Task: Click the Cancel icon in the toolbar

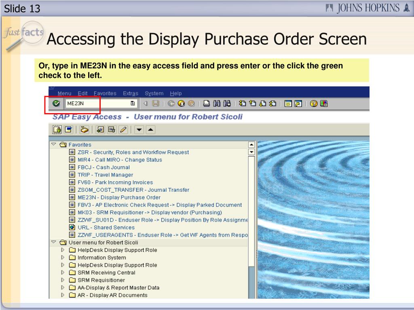Action: (x=191, y=104)
